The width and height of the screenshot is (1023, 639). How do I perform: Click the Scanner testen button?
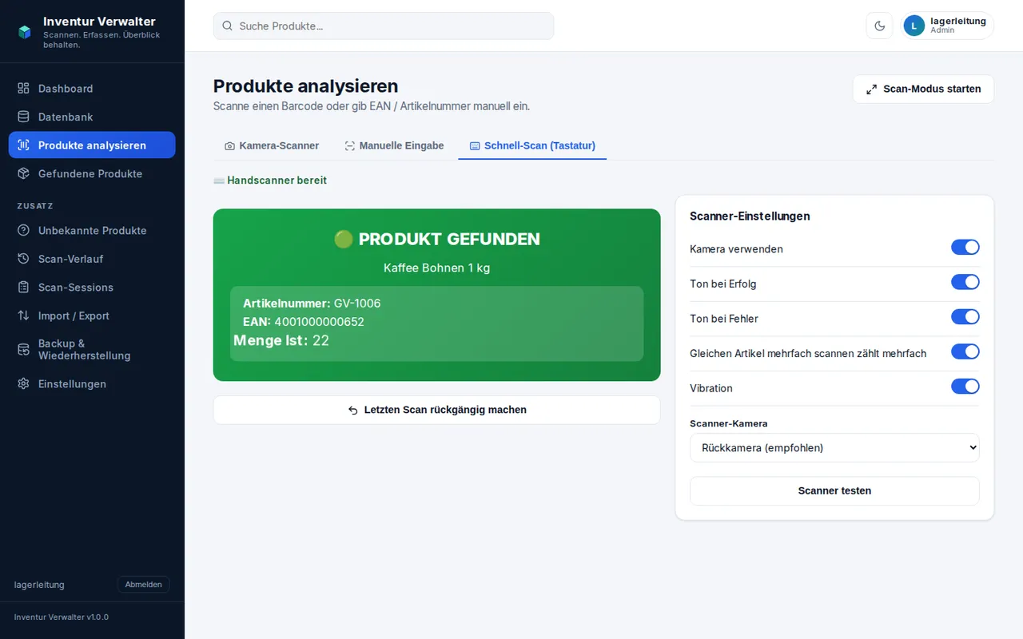[834, 491]
